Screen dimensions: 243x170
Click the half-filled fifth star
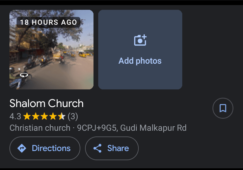[x=62, y=116]
